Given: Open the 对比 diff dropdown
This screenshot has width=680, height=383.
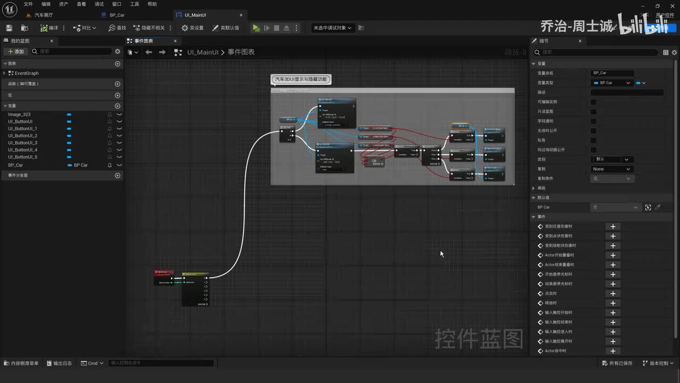Looking at the screenshot, I should 86,28.
